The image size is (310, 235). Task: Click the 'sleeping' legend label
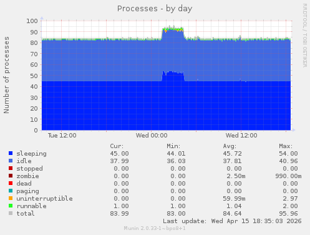[32, 154]
